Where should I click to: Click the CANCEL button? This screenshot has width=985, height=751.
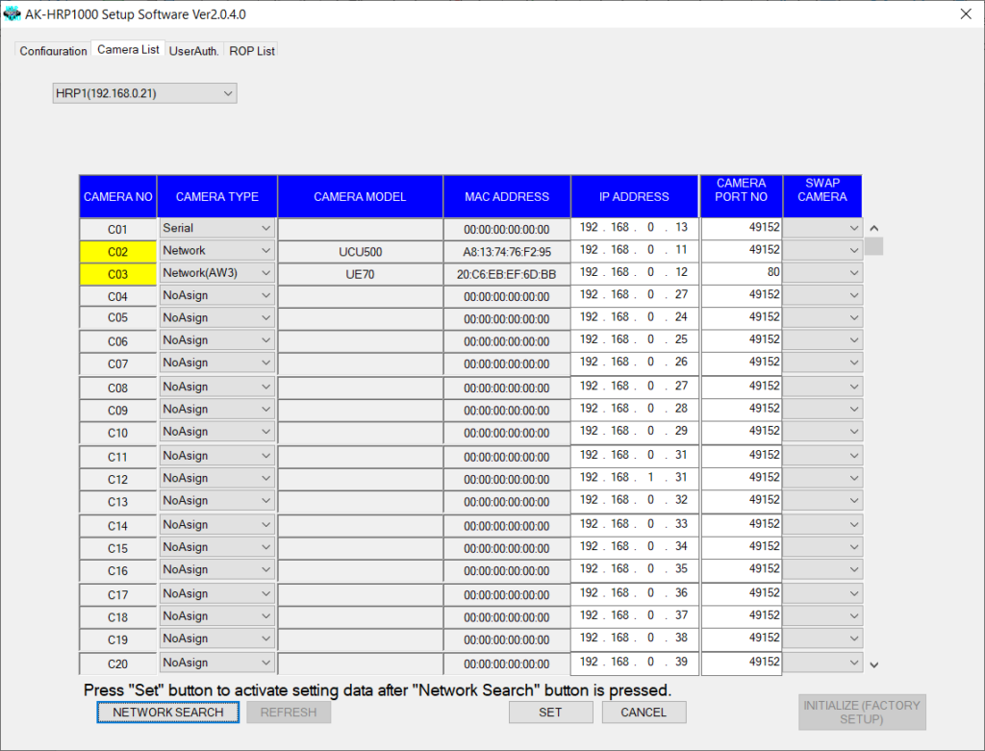[x=644, y=713]
